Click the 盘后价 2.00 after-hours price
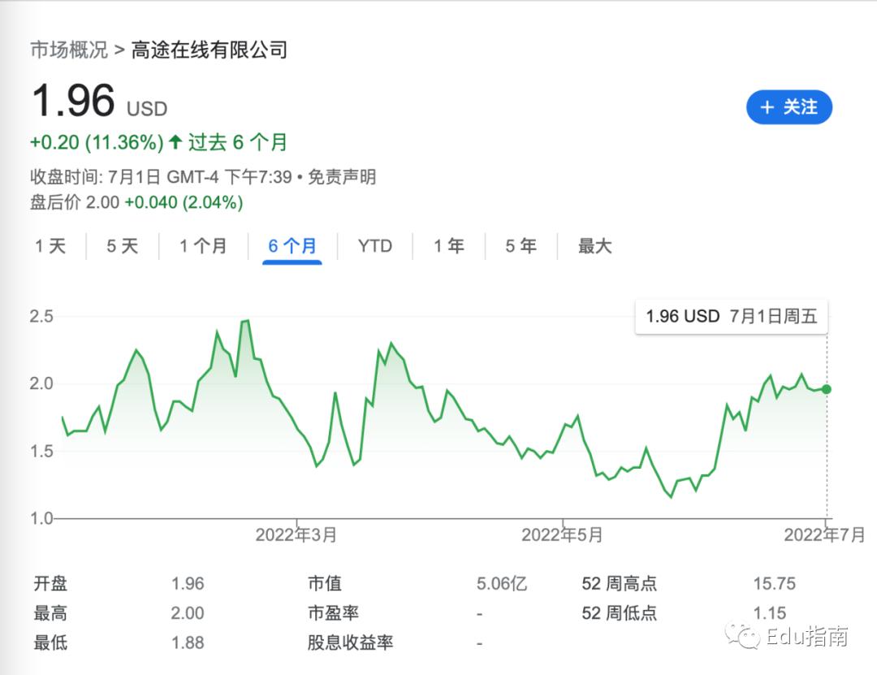The width and height of the screenshot is (877, 675). tap(75, 202)
